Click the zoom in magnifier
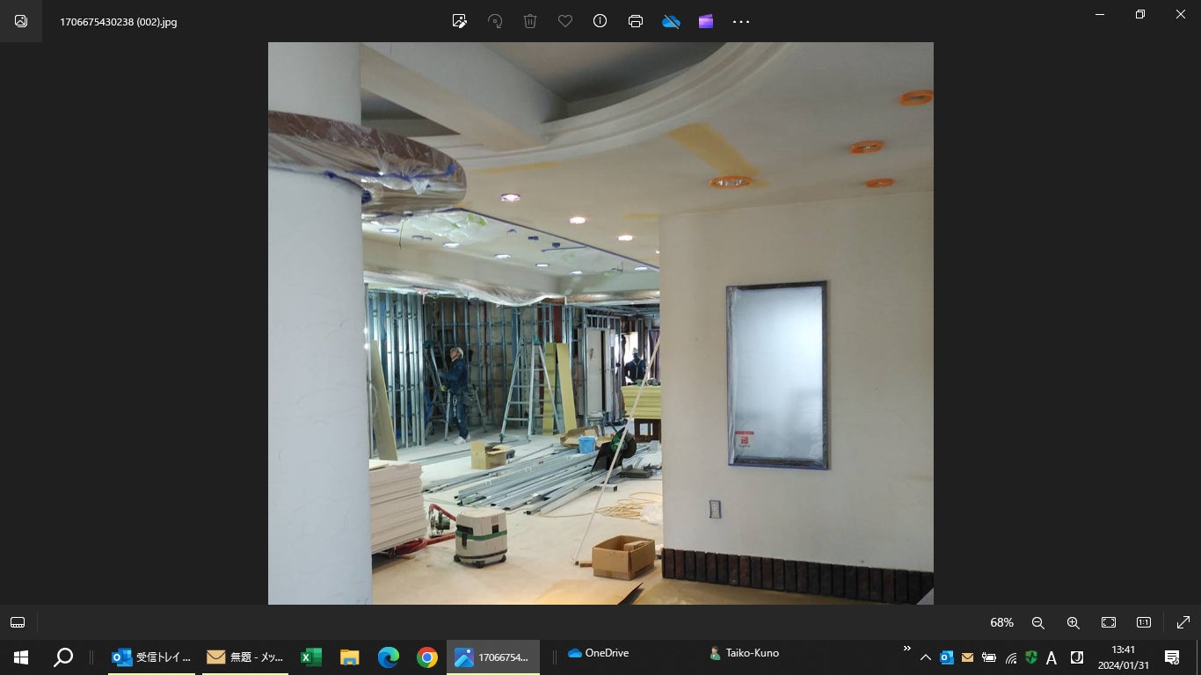Screen dimensions: 1201x675 click(1073, 622)
